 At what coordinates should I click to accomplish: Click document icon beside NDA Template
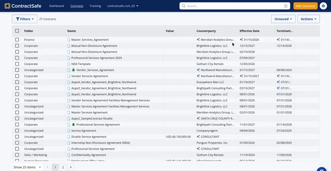68,64
